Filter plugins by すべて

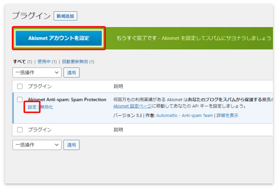click(19, 62)
